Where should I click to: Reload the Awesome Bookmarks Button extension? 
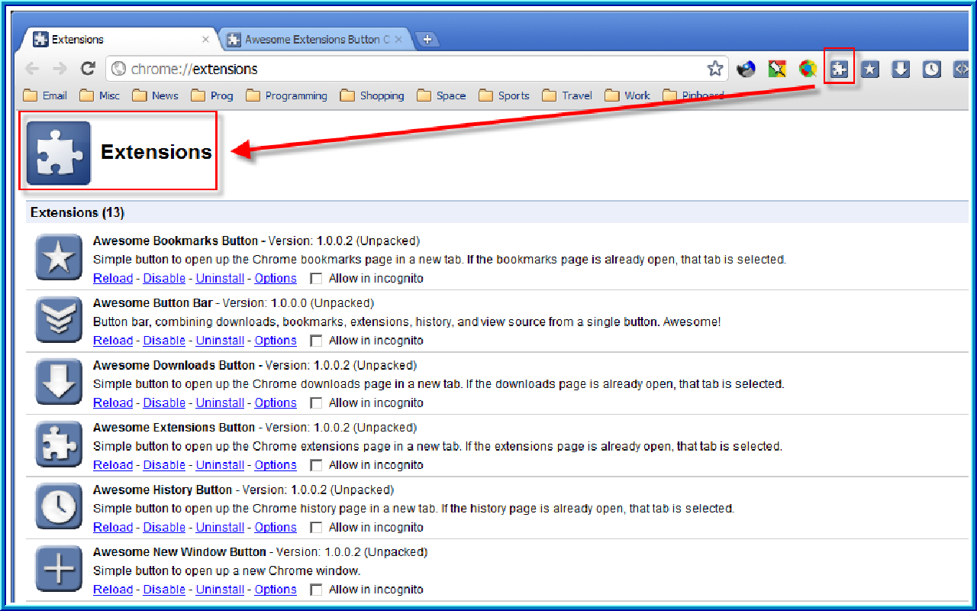click(113, 279)
